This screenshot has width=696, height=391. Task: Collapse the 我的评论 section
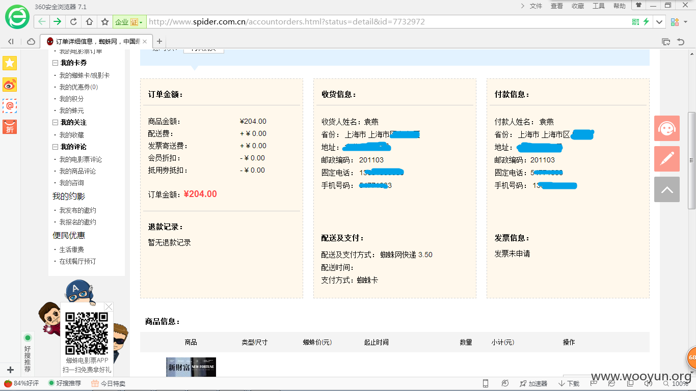point(56,147)
